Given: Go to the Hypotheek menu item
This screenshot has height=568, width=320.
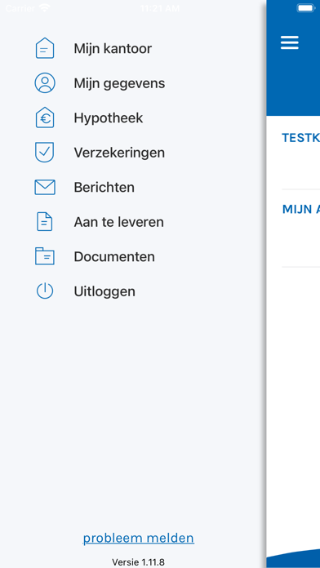Looking at the screenshot, I should (109, 118).
